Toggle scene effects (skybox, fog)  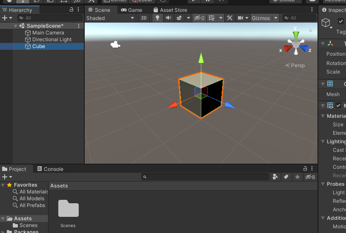(179, 18)
